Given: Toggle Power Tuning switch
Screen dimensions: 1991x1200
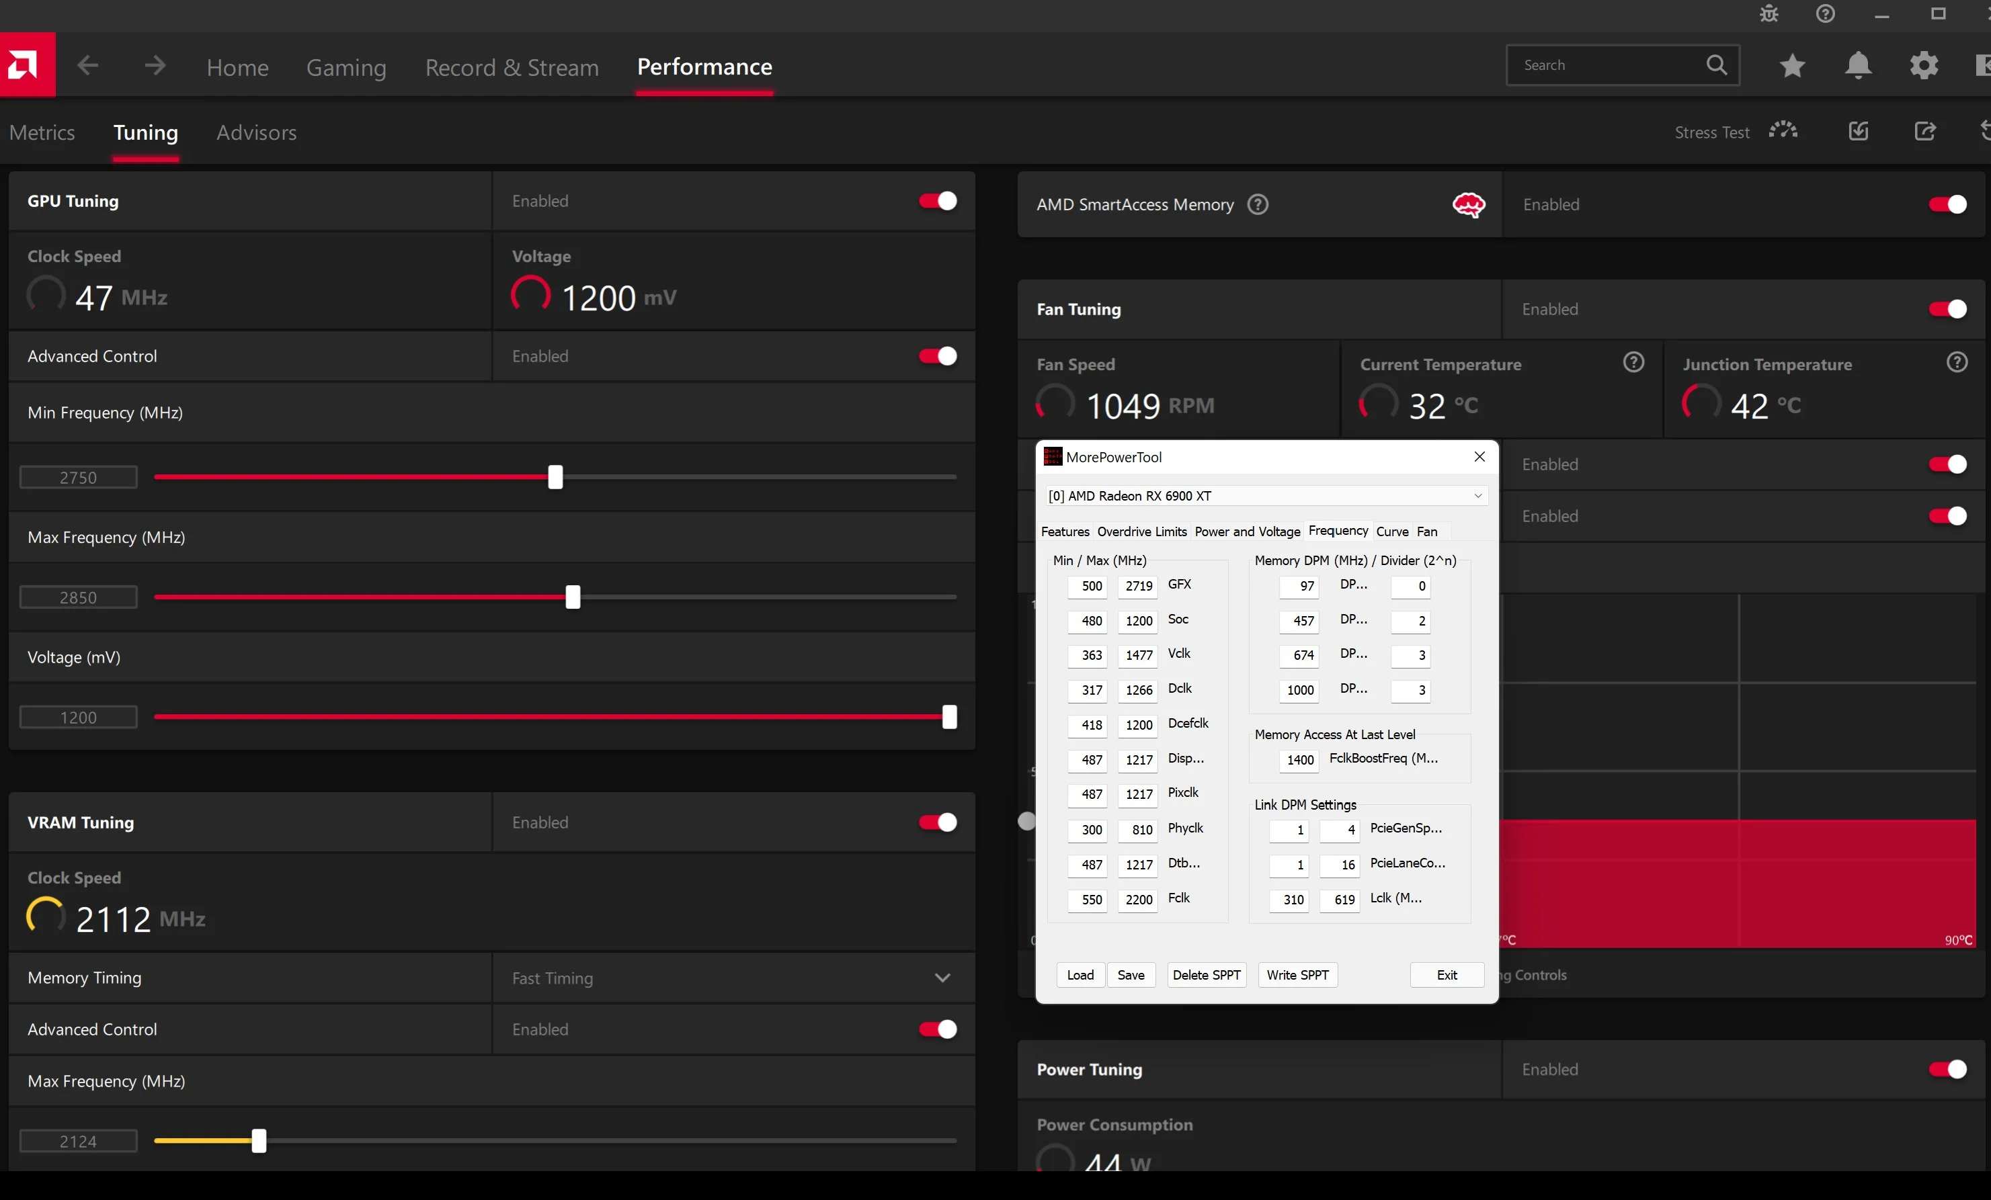Looking at the screenshot, I should click(1947, 1069).
